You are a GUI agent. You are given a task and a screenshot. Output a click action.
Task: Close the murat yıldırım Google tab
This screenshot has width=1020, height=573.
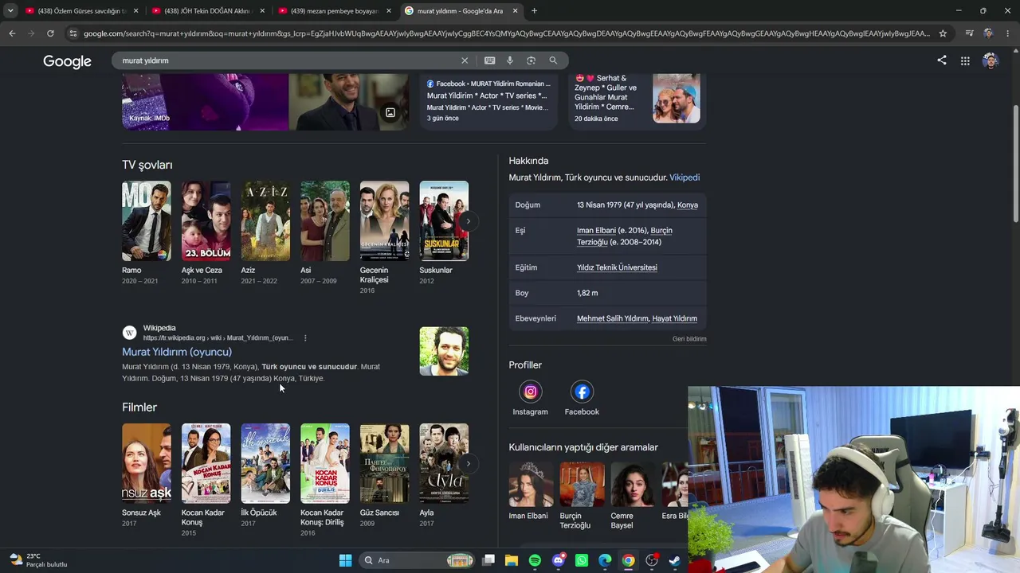pyautogui.click(x=515, y=11)
